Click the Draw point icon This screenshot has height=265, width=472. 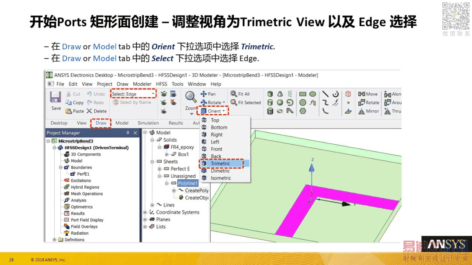[x=348, y=102]
